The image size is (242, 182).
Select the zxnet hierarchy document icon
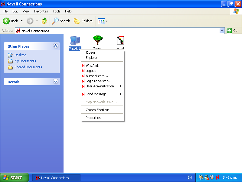coord(120,40)
